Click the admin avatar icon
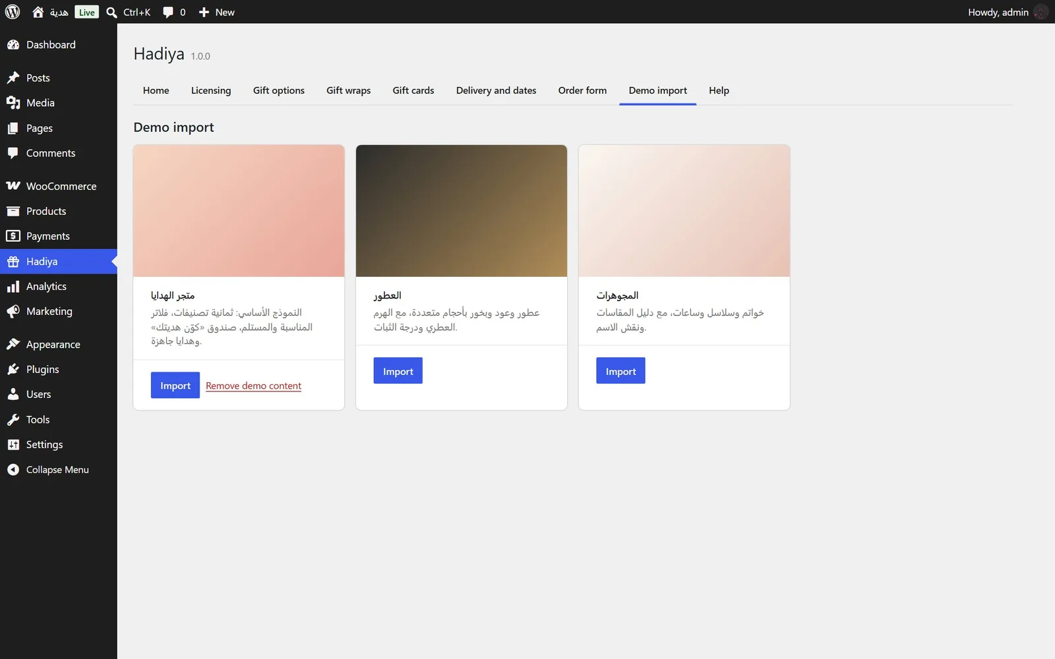The height and width of the screenshot is (659, 1055). click(1040, 12)
